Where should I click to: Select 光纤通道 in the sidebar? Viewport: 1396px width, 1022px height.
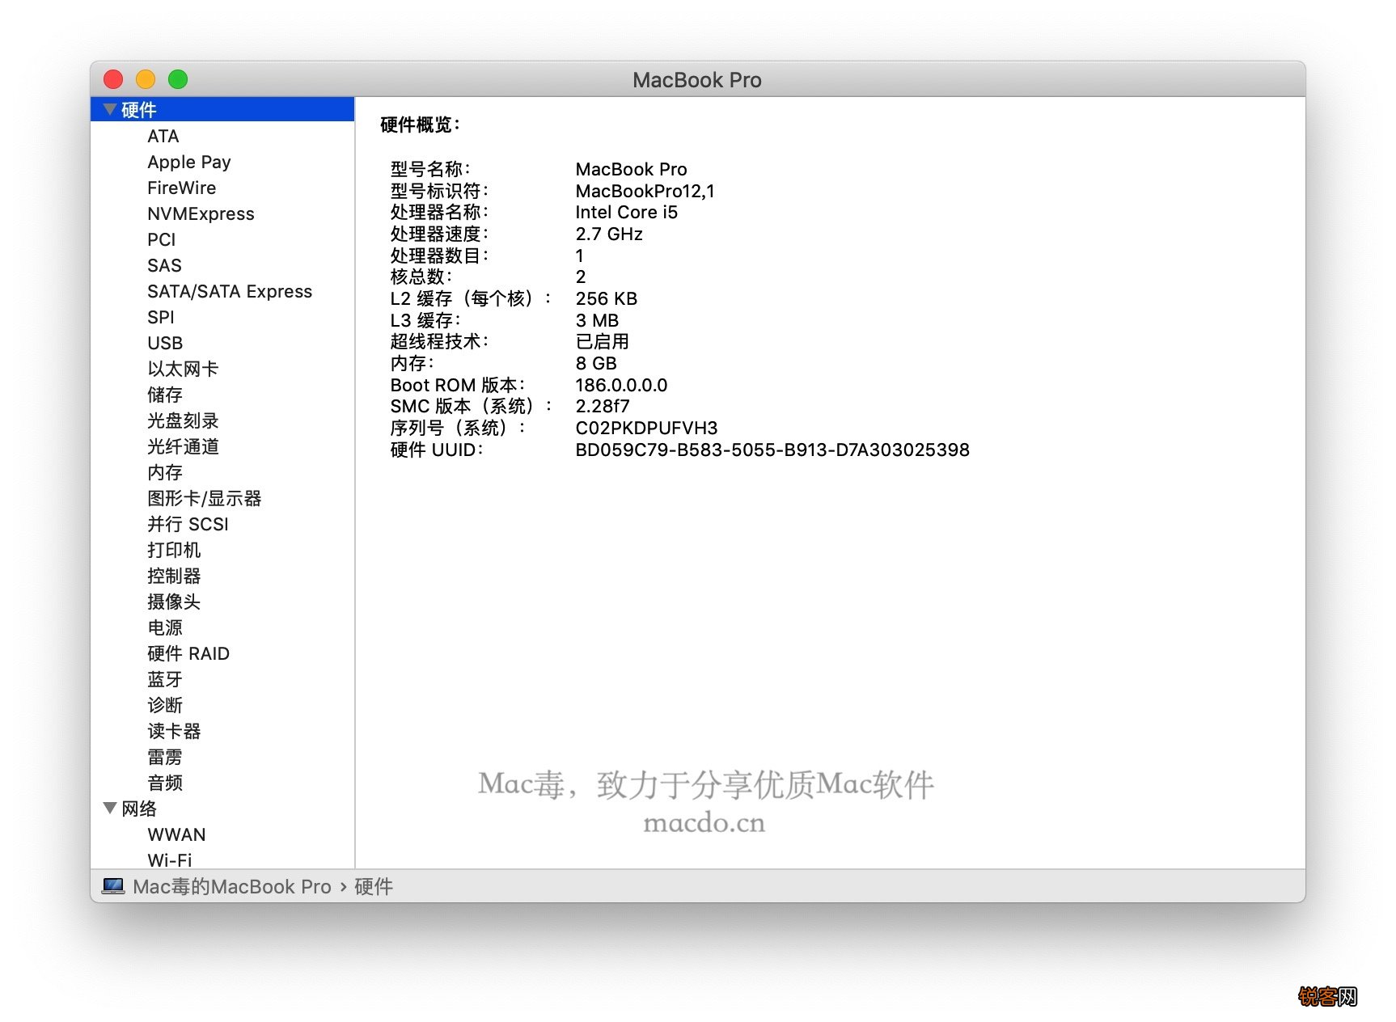point(183,446)
